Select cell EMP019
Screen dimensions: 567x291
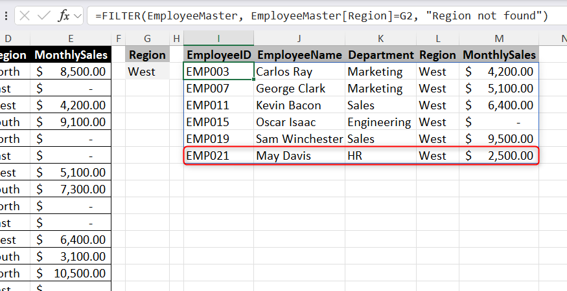pyautogui.click(x=218, y=138)
